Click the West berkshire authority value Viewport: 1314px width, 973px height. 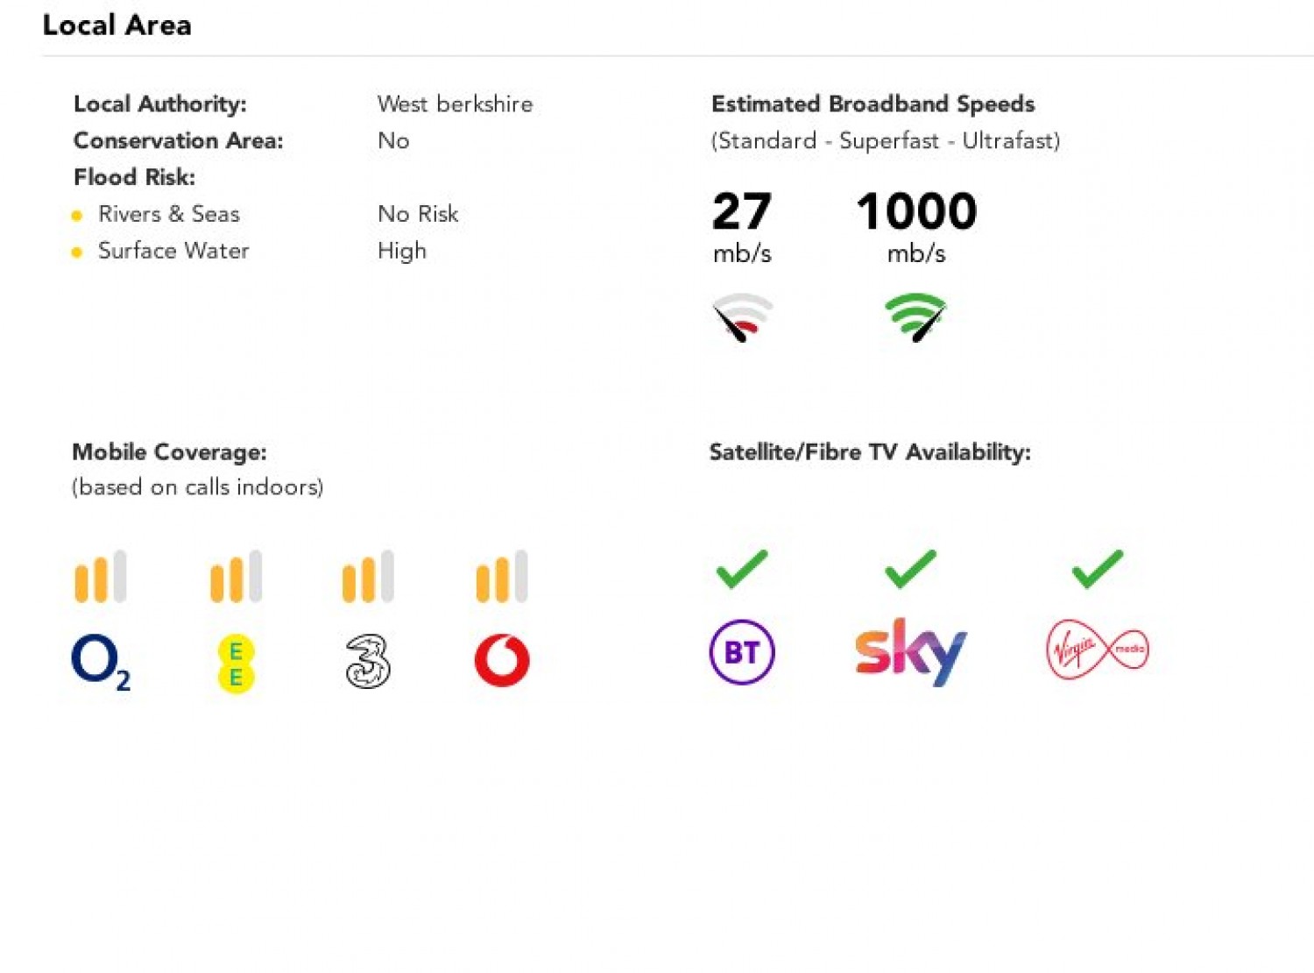coord(455,103)
